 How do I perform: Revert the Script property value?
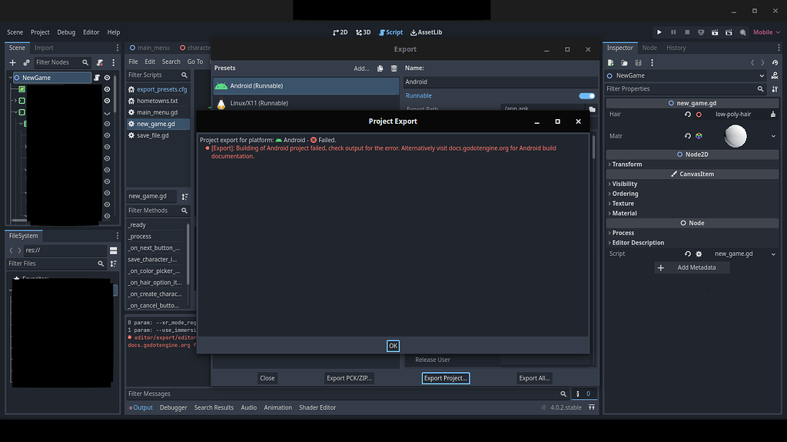688,254
